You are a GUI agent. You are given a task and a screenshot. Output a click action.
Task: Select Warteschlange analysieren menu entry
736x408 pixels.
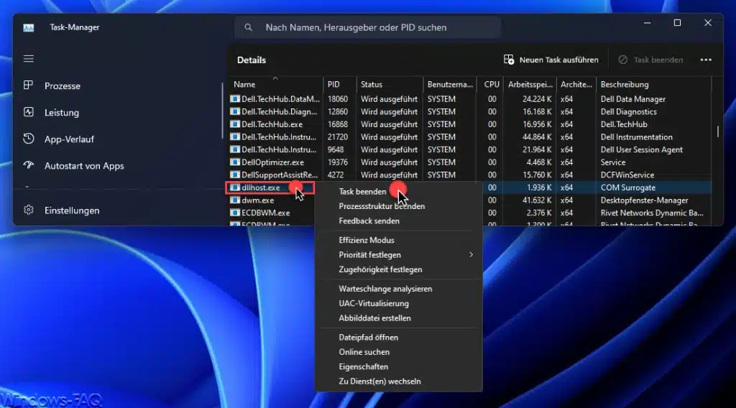(x=385, y=289)
